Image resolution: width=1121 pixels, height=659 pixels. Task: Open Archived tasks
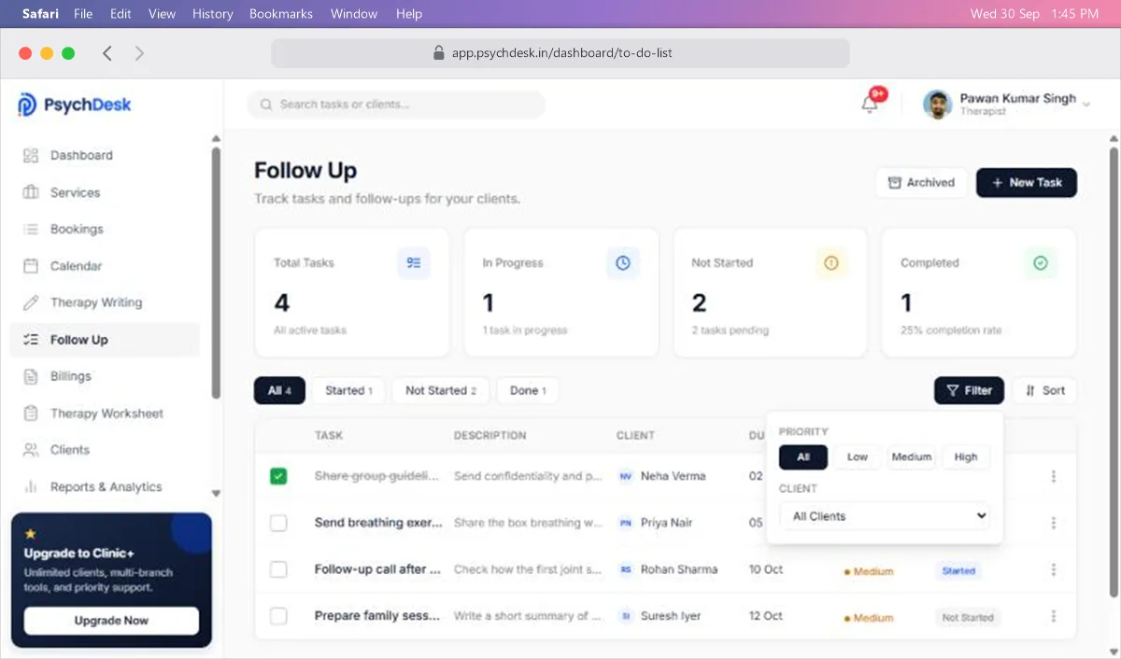pyautogui.click(x=921, y=183)
